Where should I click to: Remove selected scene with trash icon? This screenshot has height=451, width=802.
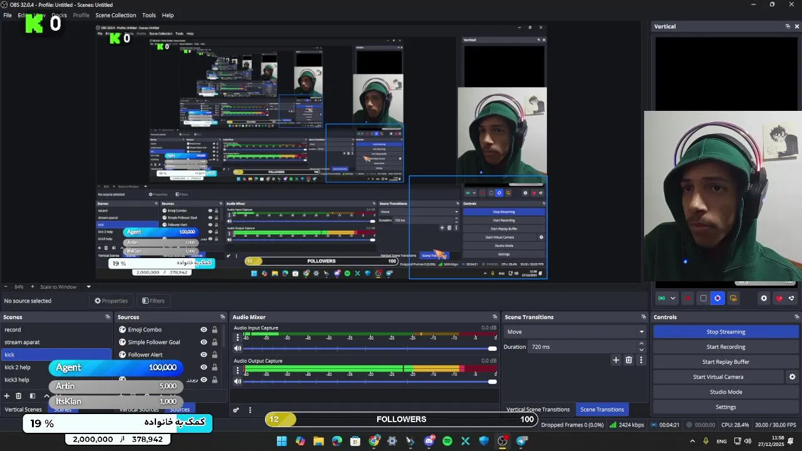19,396
